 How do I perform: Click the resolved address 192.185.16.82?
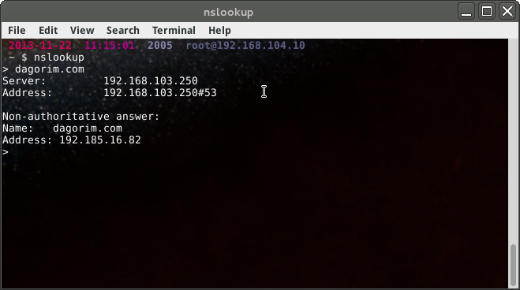tap(100, 140)
